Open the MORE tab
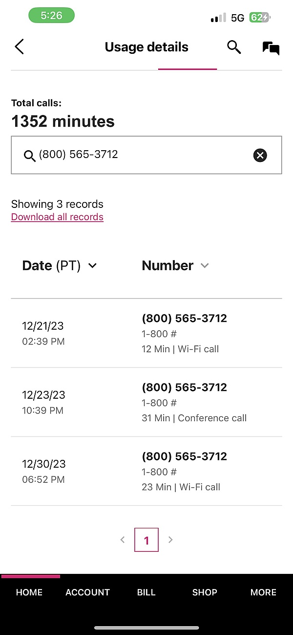The width and height of the screenshot is (293, 635). tap(263, 592)
